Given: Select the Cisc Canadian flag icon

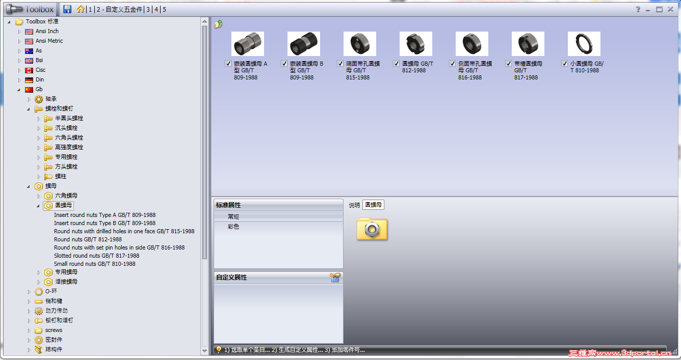Looking at the screenshot, I should [x=29, y=70].
